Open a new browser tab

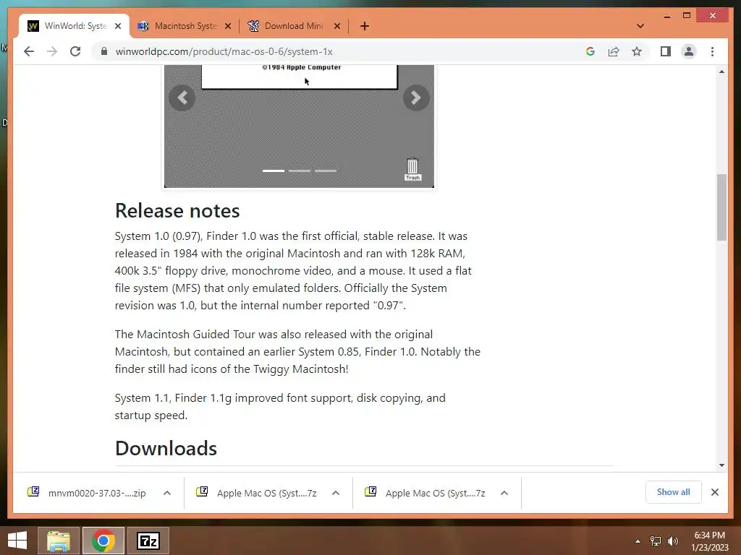(x=365, y=26)
